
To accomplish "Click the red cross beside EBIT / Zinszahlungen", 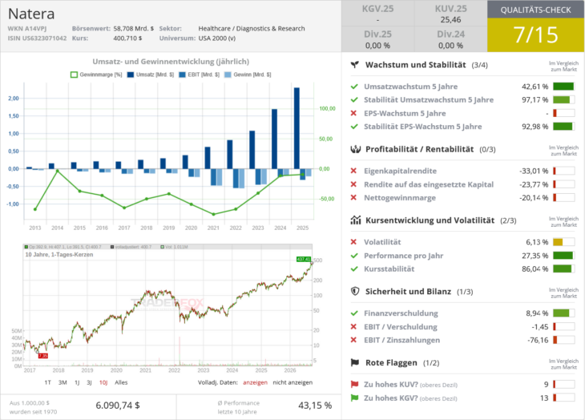I will (x=353, y=340).
